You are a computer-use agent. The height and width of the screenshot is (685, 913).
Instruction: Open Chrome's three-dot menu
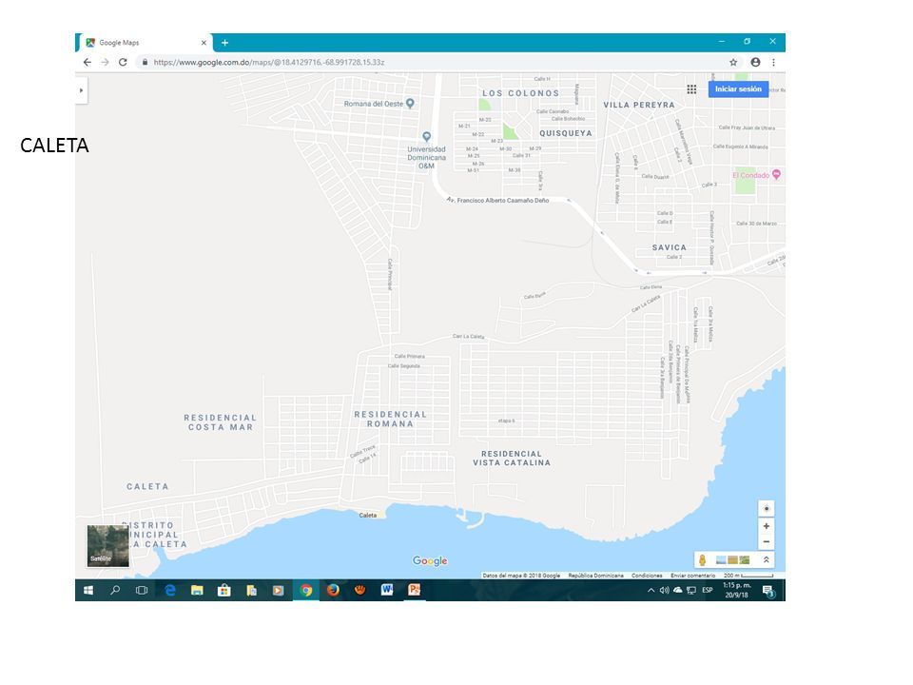[x=773, y=62]
